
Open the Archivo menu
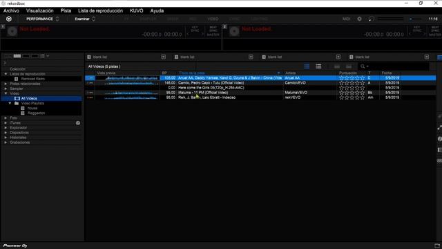[x=11, y=11]
